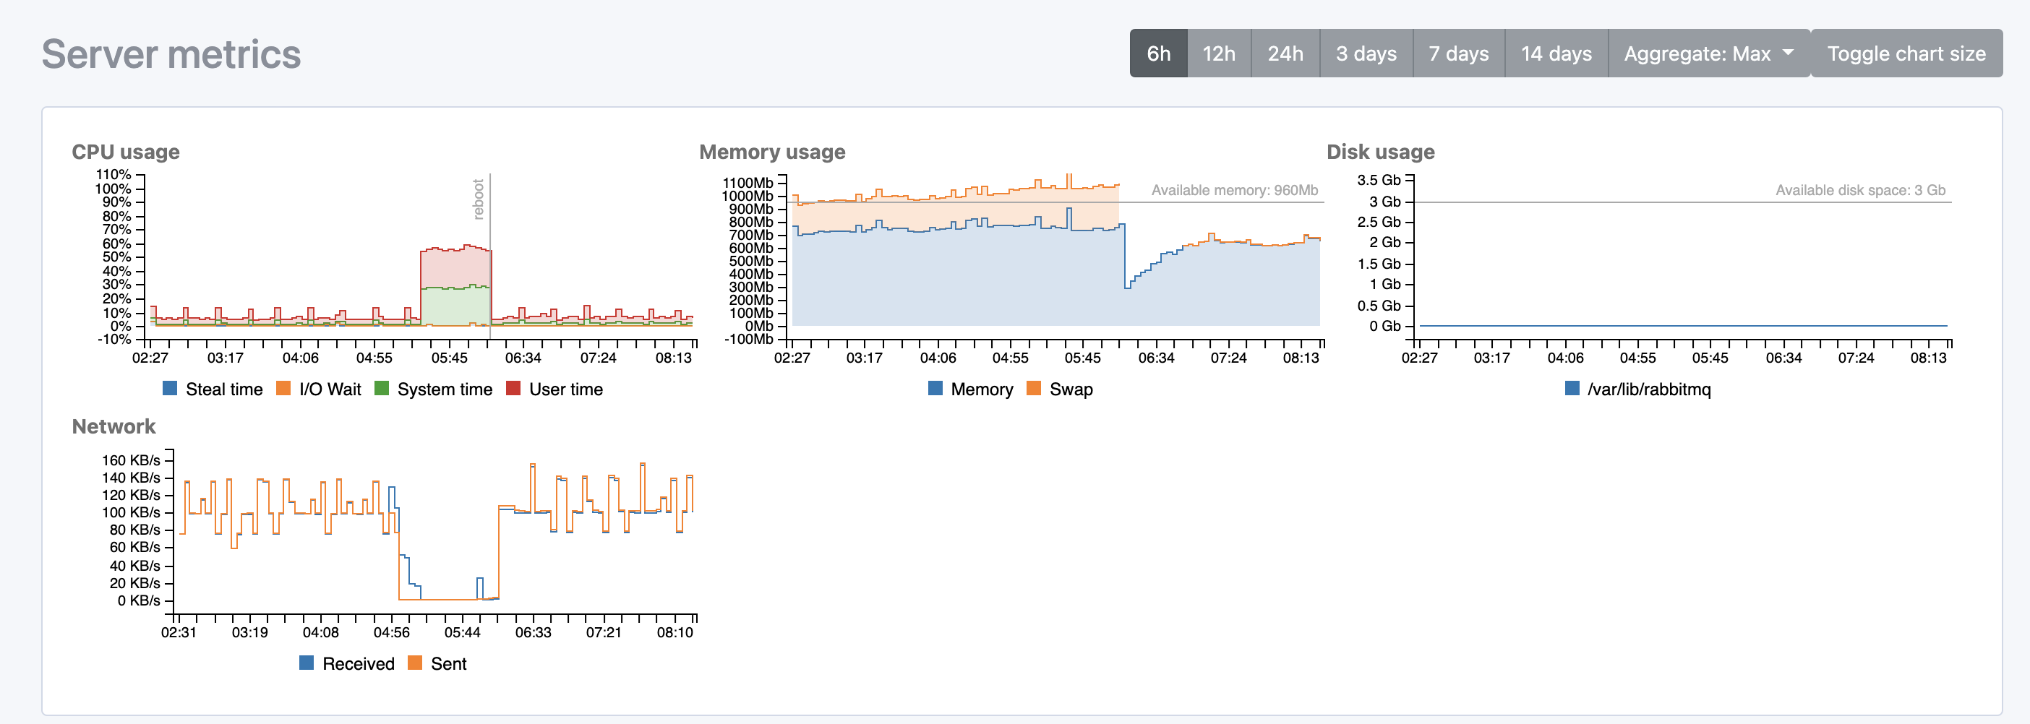Choose the 3 days time range
The width and height of the screenshot is (2030, 724).
[1366, 53]
